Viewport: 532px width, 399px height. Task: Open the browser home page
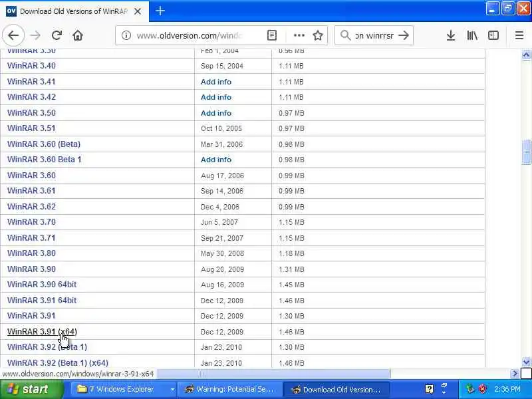click(78, 35)
